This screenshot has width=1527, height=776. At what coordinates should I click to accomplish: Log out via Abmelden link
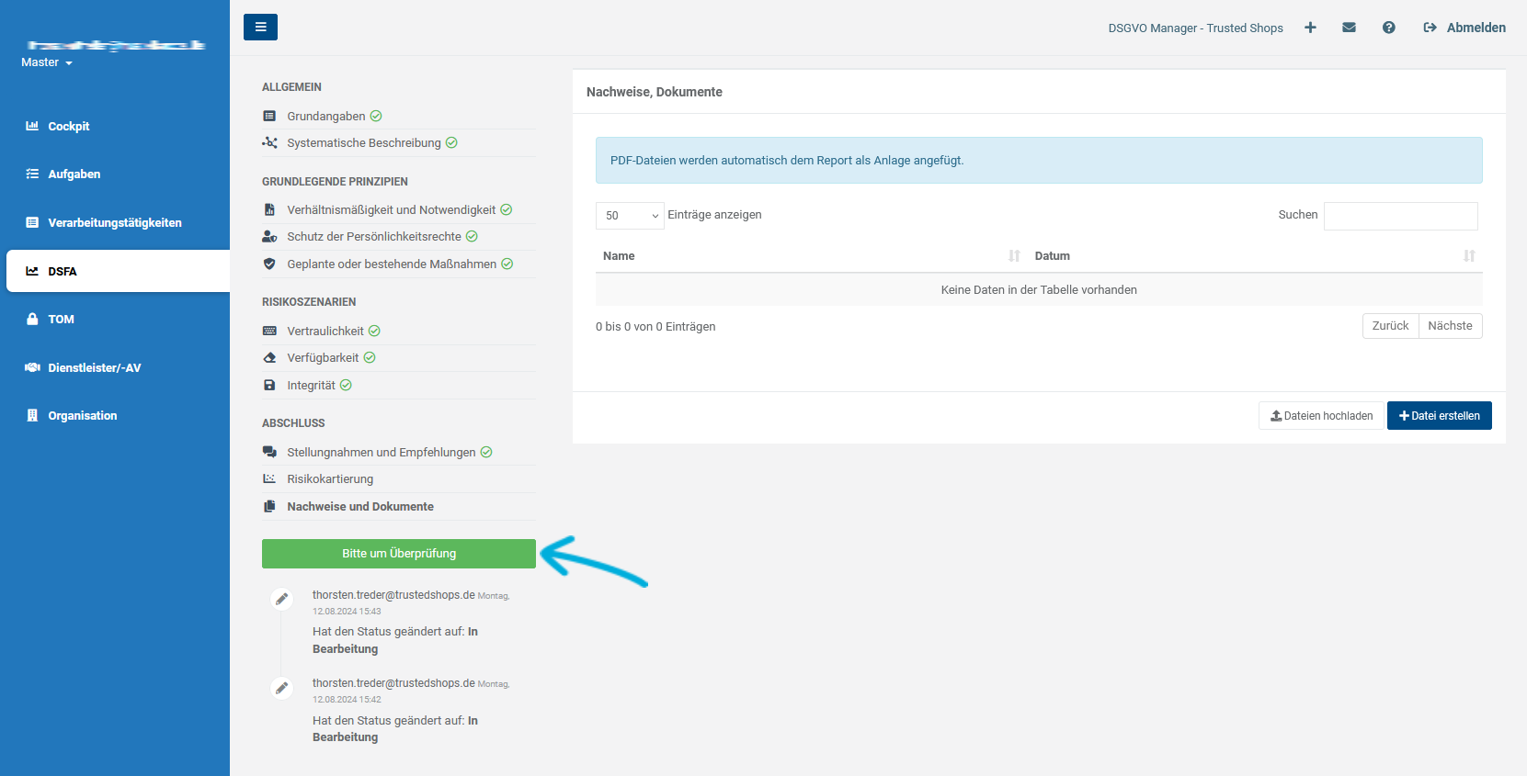tap(1464, 28)
